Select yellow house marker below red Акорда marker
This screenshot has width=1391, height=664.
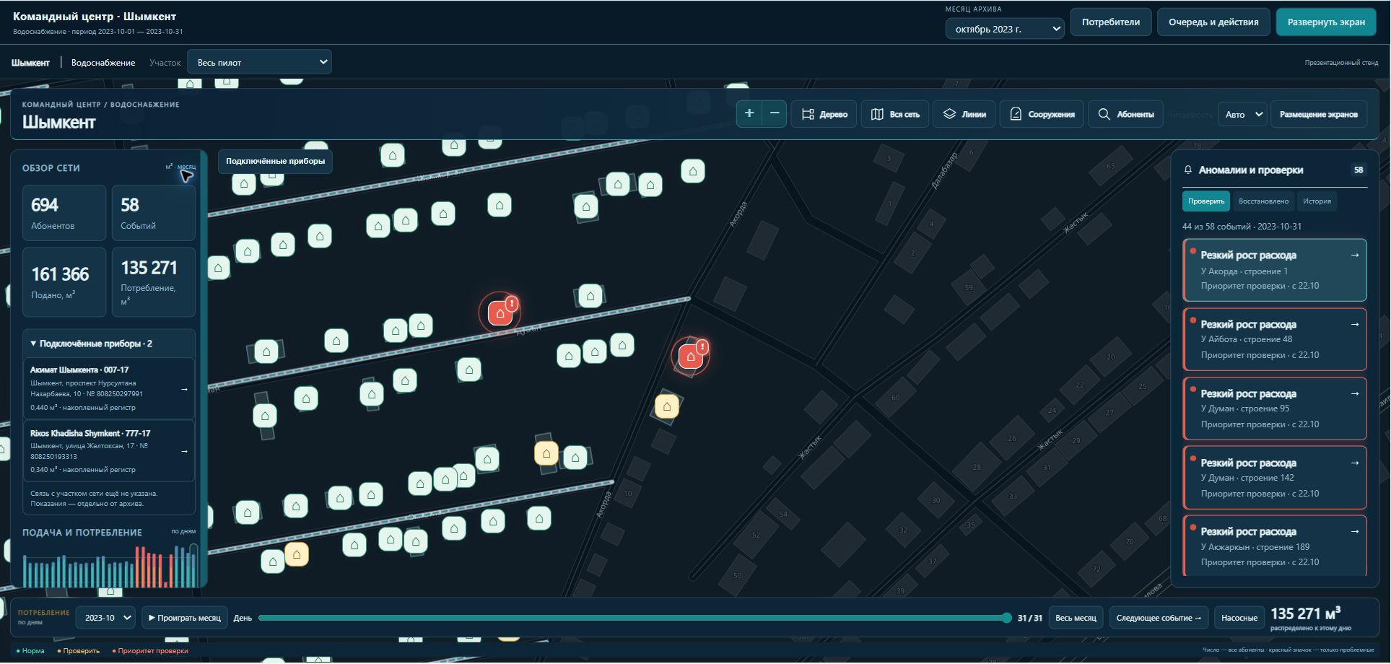[667, 406]
